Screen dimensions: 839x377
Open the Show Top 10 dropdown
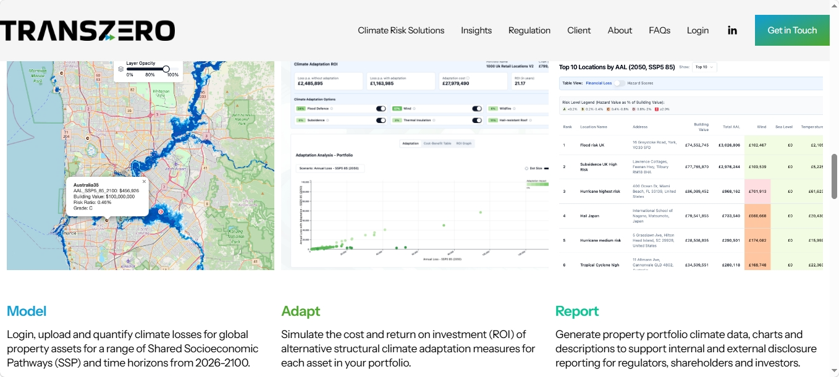704,67
